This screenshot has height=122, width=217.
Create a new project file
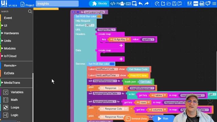click(x=163, y=4)
